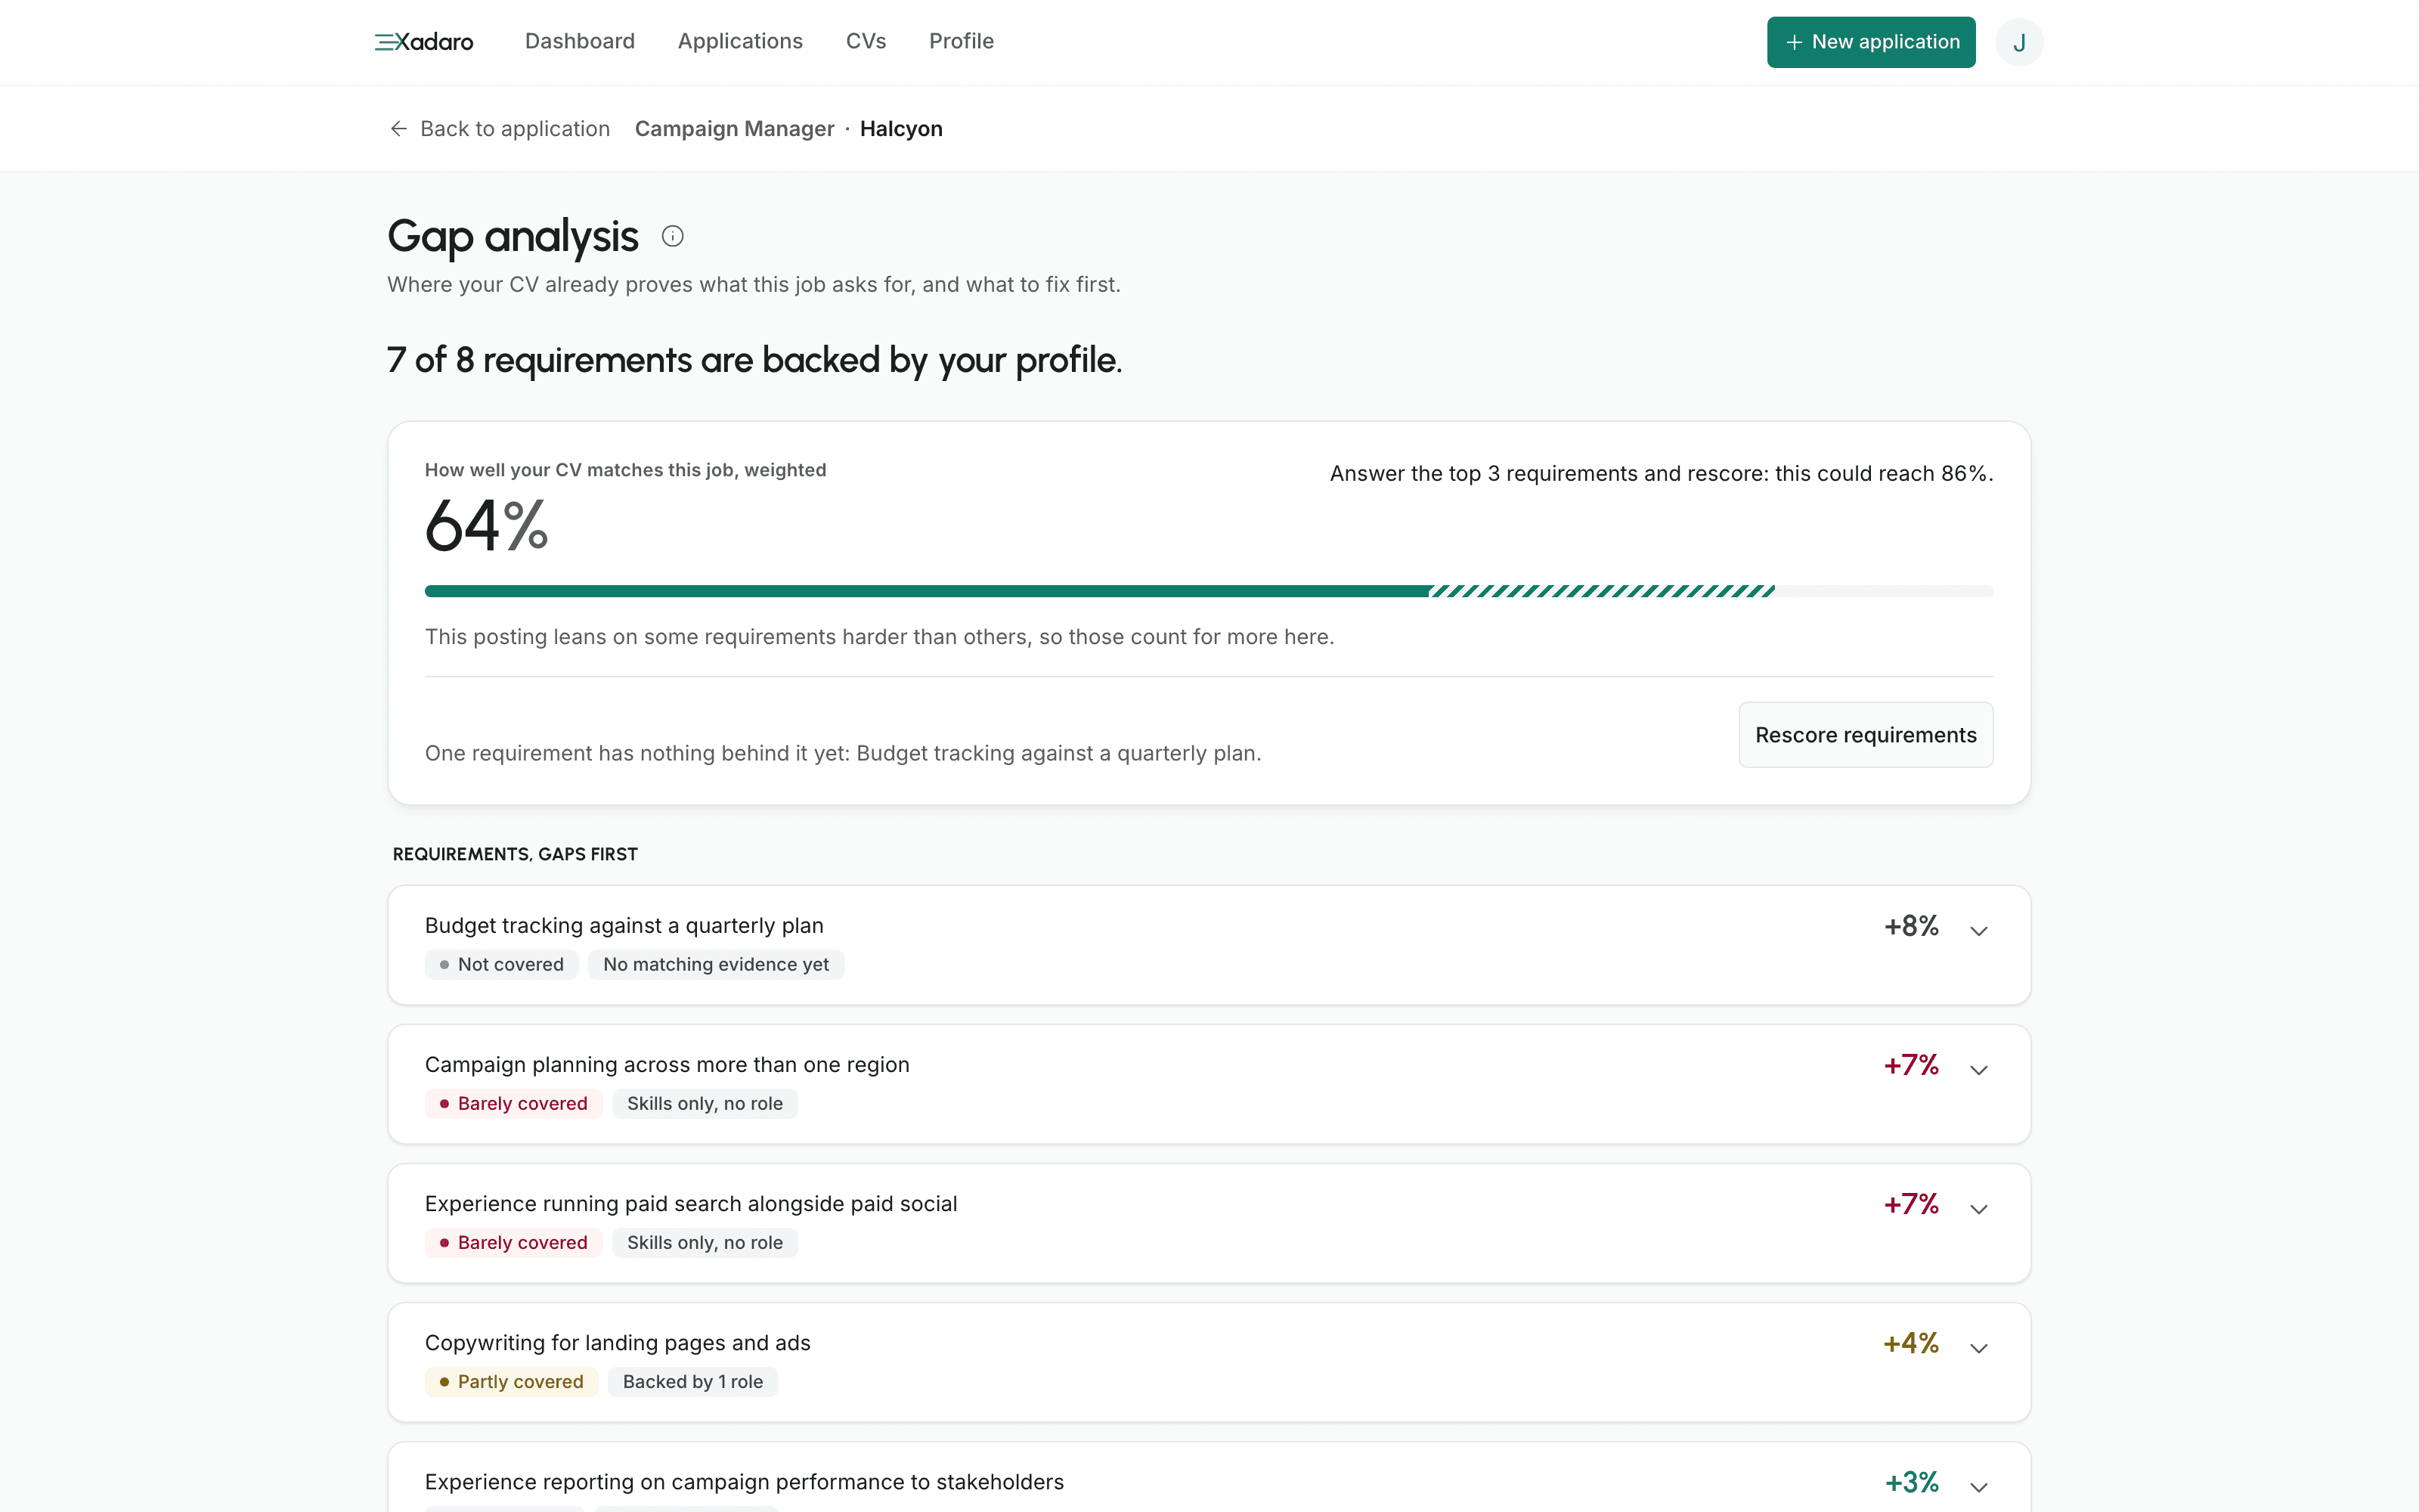Open the Profile page
2419x1512 pixels.
pos(962,41)
